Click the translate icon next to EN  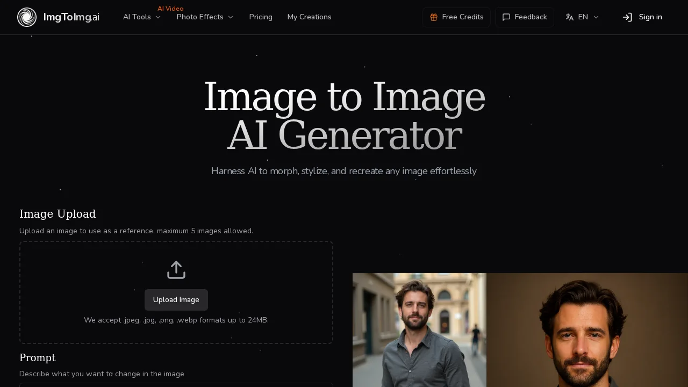pyautogui.click(x=569, y=17)
